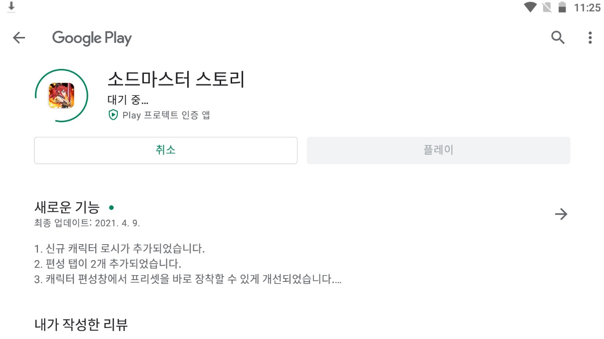The image size is (604, 339).
Task: Tap the 대기 중... download status text
Action: 128,99
